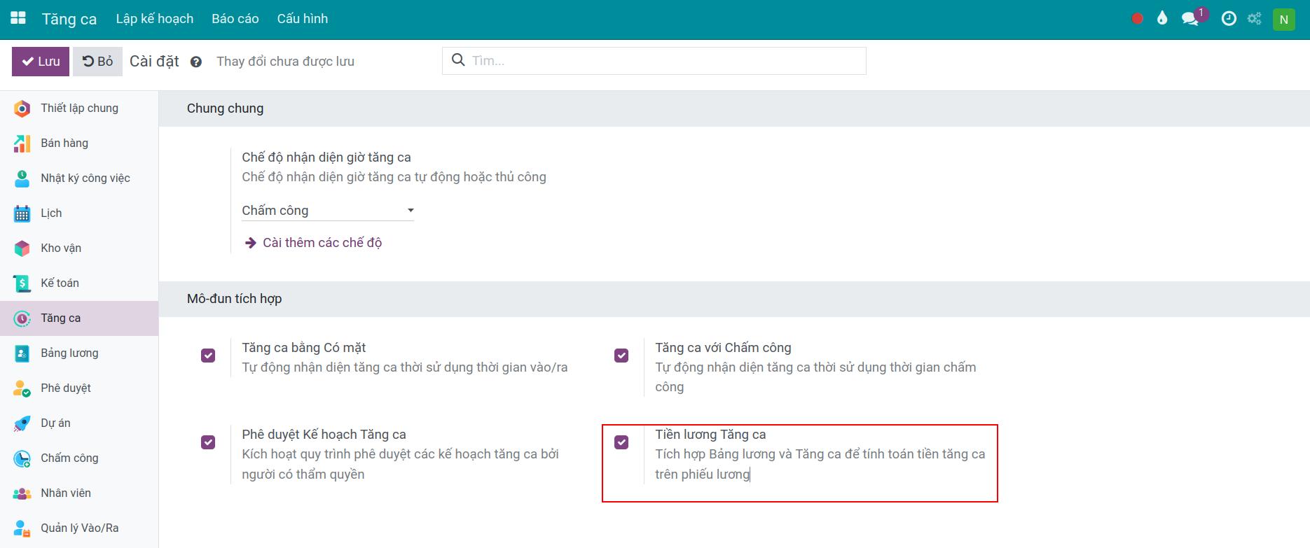
Task: Click the Chấm công sidebar icon
Action: coord(22,458)
